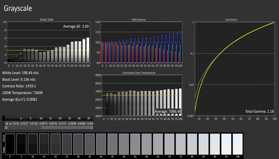Select the grayscale swatch labeled 45
Viewport: 279px width, 159px height.
coord(113,144)
